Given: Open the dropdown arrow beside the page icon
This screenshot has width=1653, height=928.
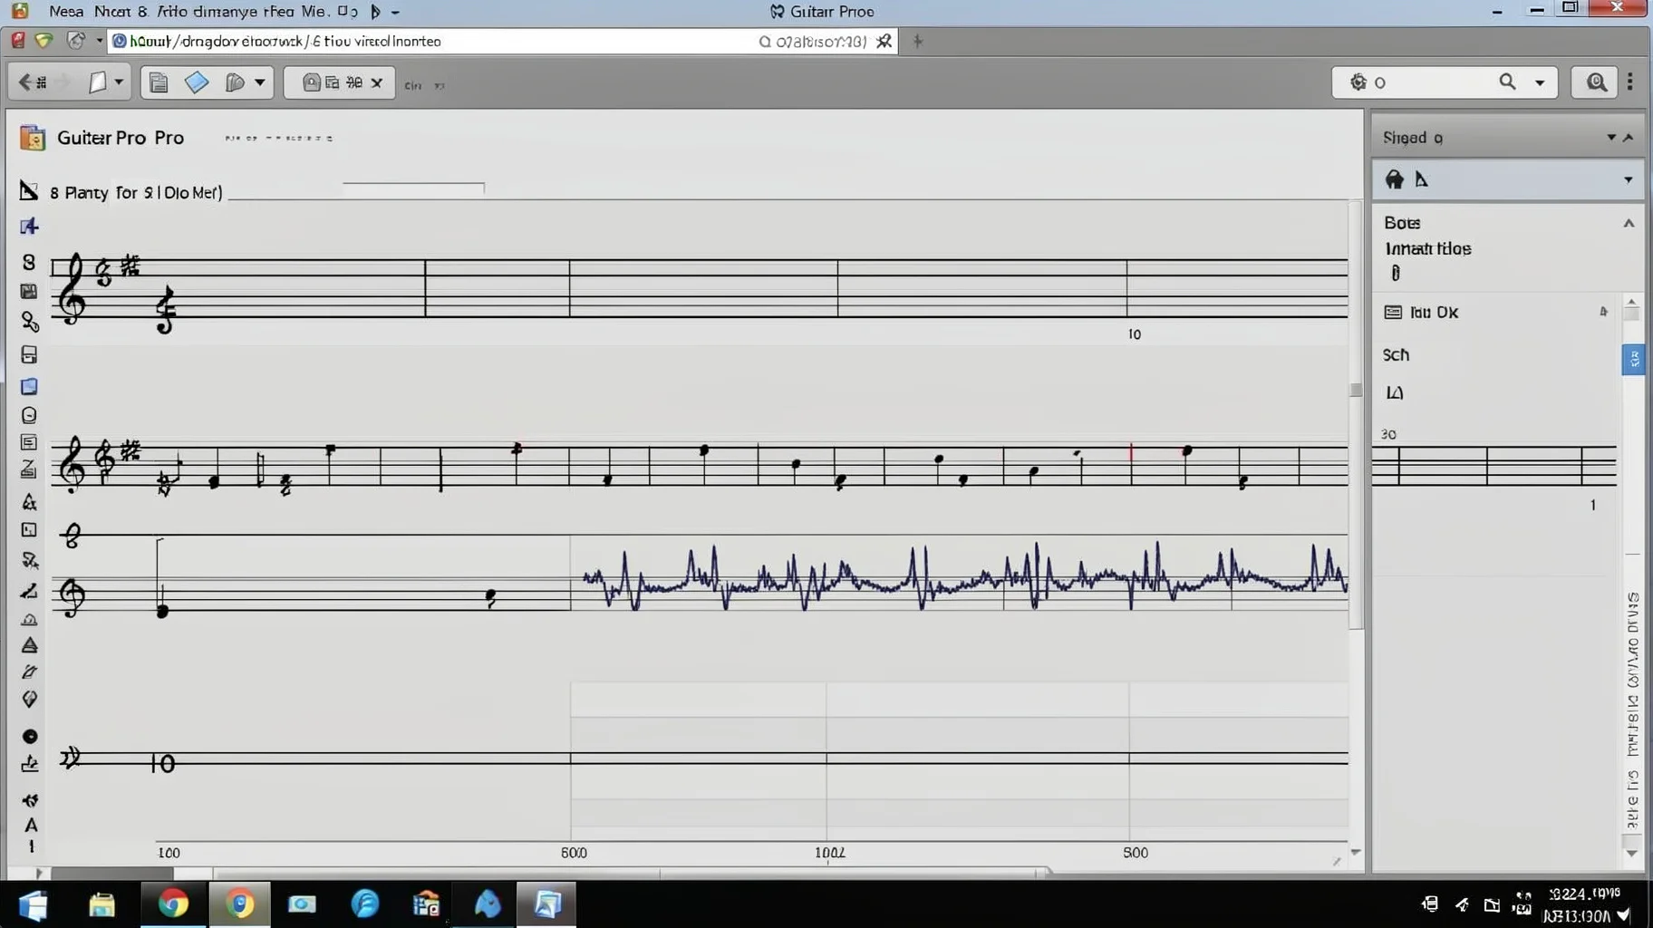Looking at the screenshot, I should 119,82.
